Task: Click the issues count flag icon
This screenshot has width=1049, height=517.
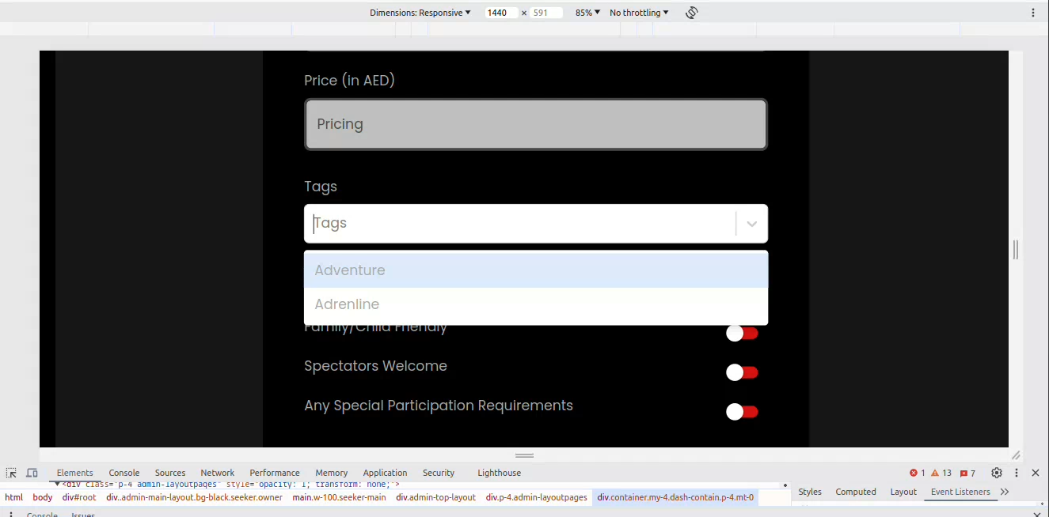Action: 967,473
